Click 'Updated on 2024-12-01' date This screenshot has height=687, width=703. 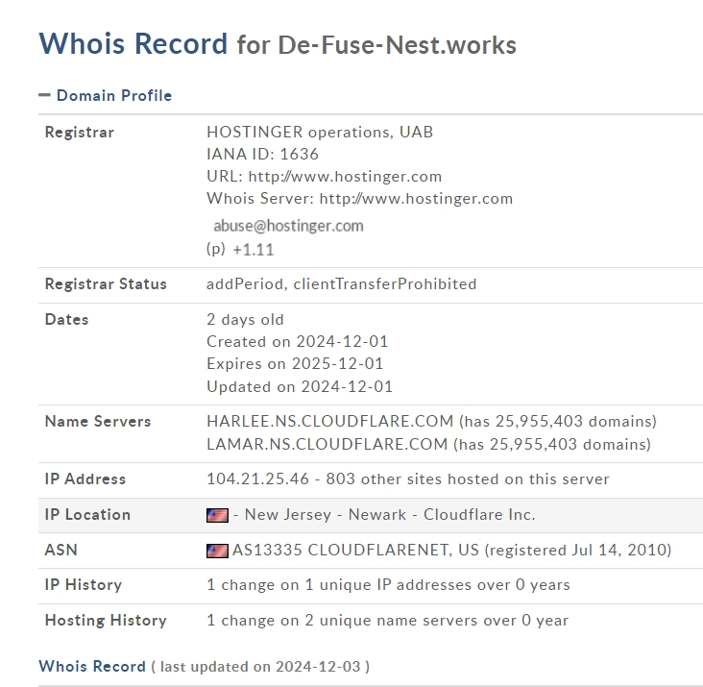[x=300, y=386]
